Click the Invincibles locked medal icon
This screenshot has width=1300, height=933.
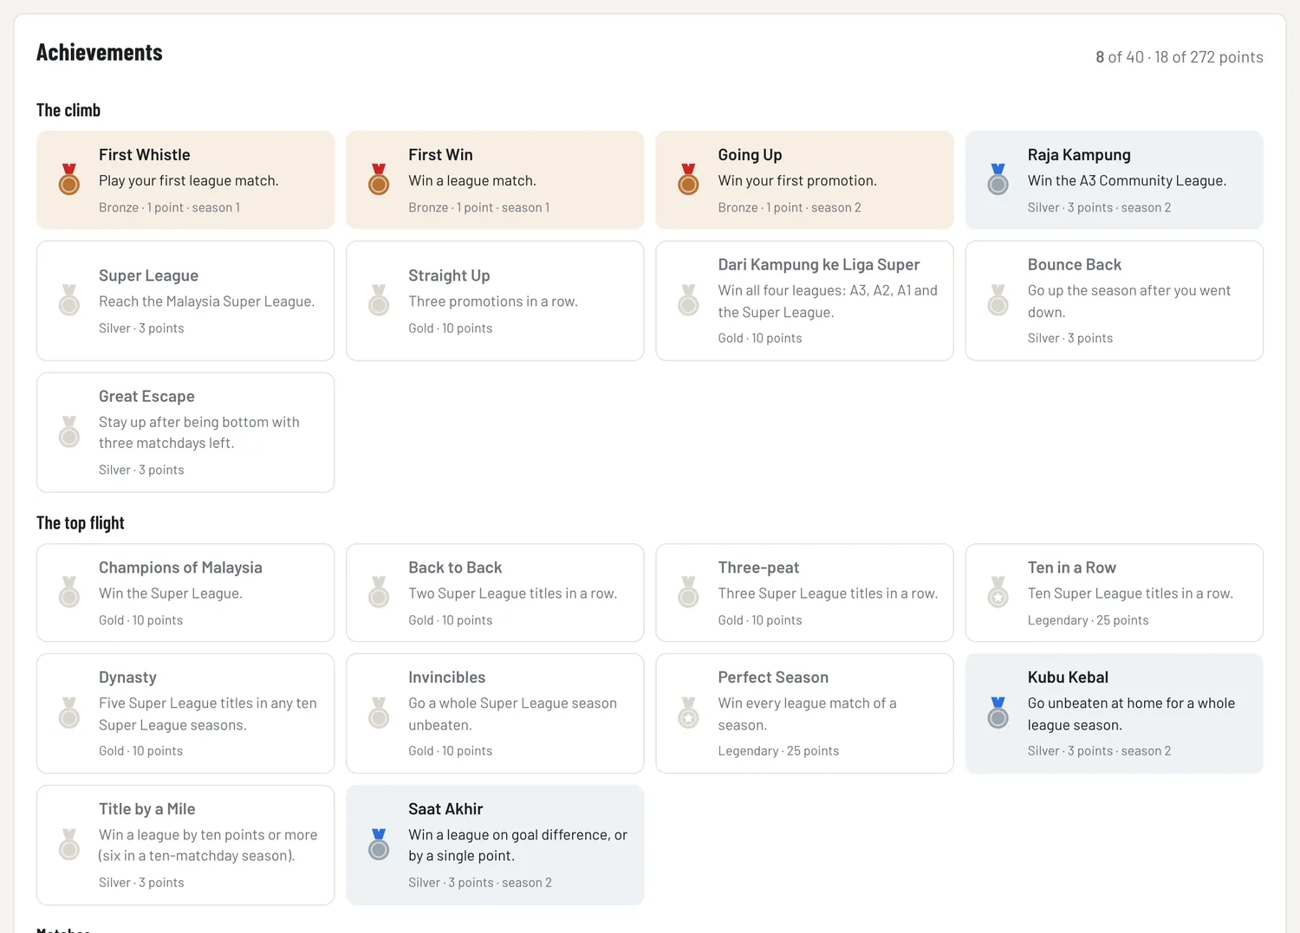(x=379, y=713)
